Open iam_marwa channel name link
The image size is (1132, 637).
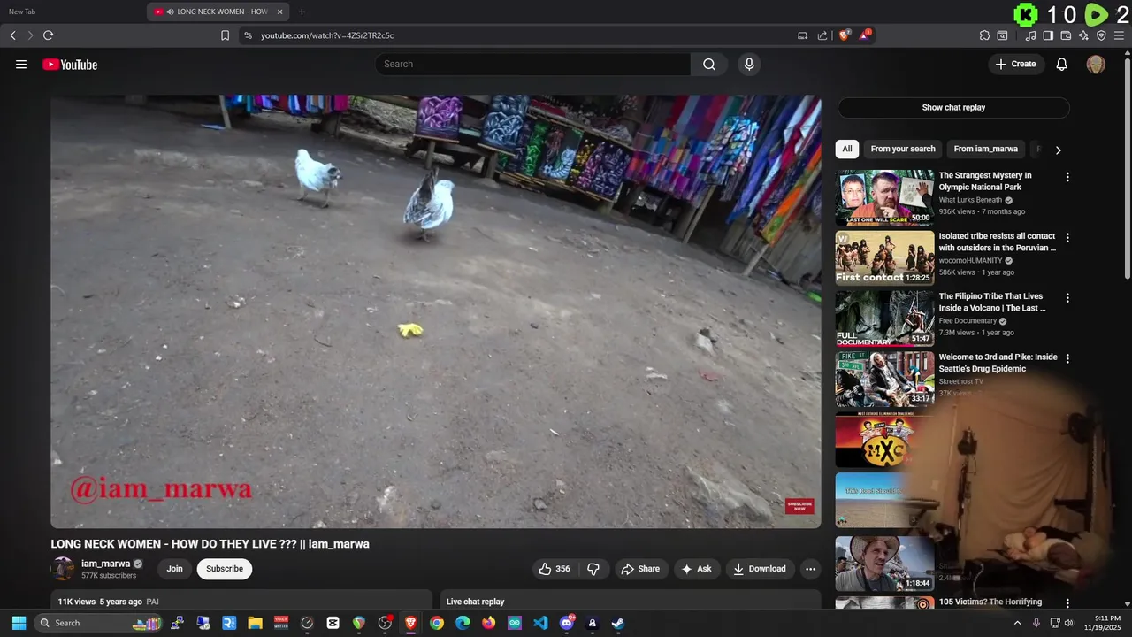[105, 564]
